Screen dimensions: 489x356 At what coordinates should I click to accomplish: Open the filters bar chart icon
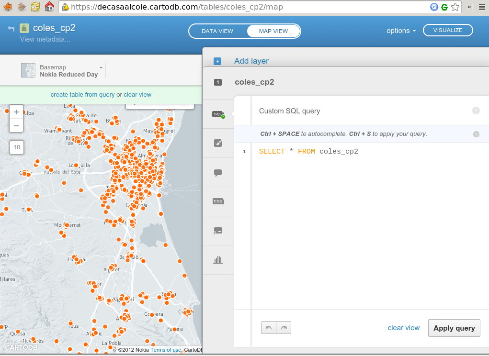[x=218, y=260]
